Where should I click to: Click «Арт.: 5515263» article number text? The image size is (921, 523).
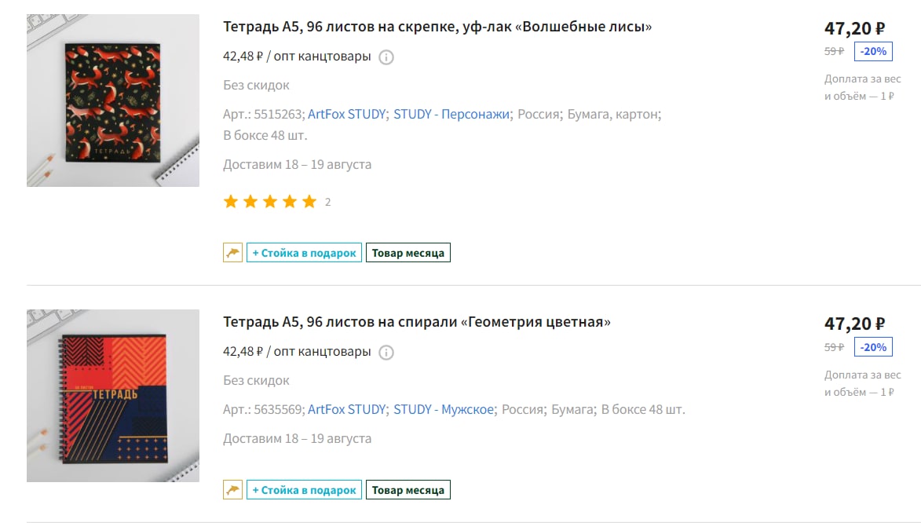point(263,114)
